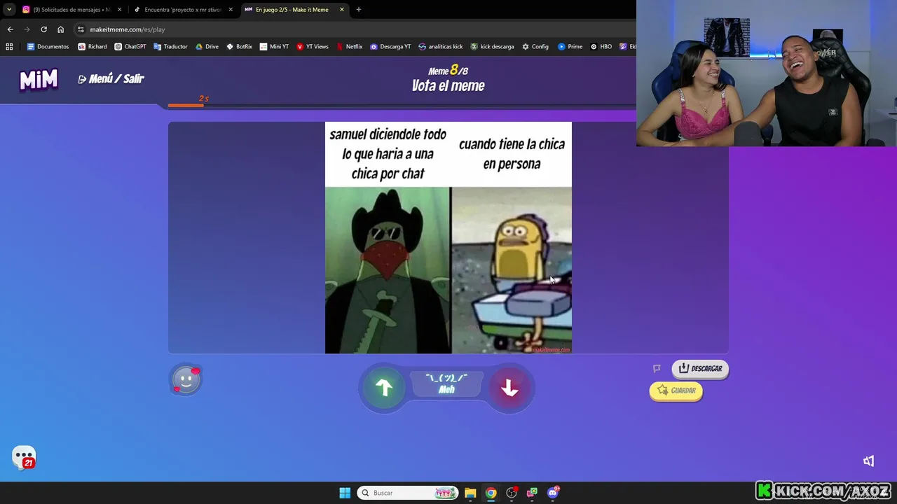Reload the page
This screenshot has width=897, height=504.
(43, 29)
